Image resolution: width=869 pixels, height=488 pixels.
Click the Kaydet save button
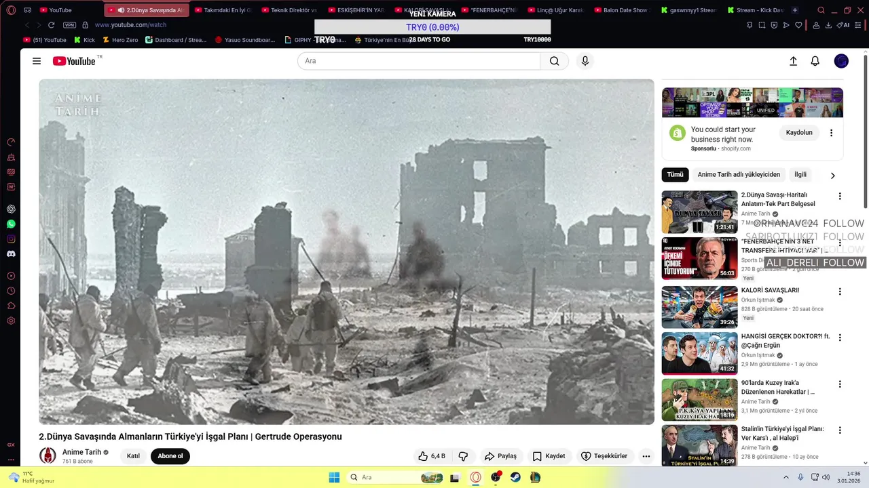pos(549,456)
